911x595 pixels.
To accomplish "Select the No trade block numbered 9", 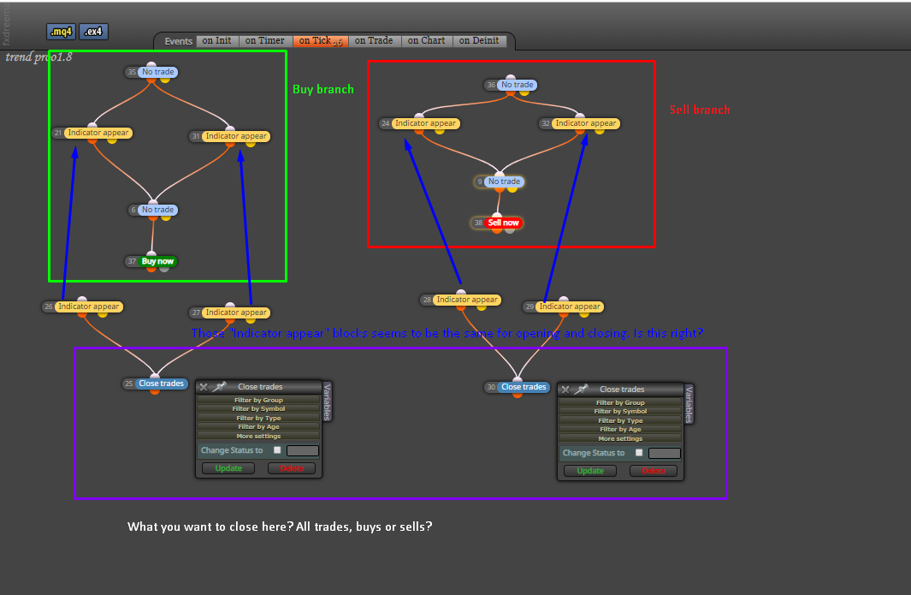I will (x=505, y=182).
